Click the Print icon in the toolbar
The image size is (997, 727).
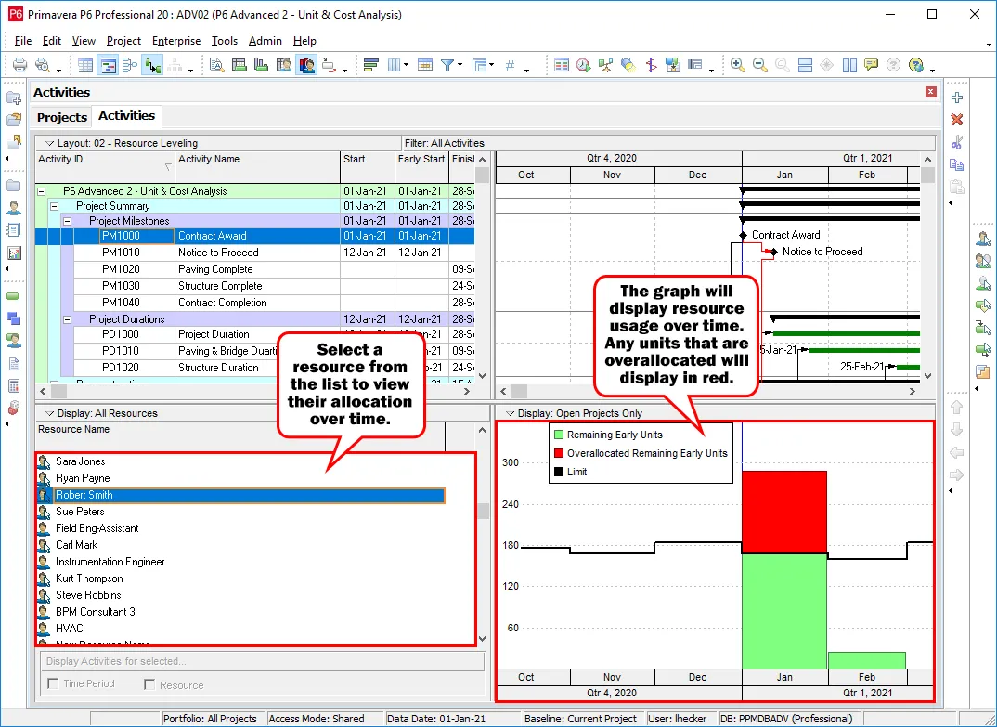point(19,65)
